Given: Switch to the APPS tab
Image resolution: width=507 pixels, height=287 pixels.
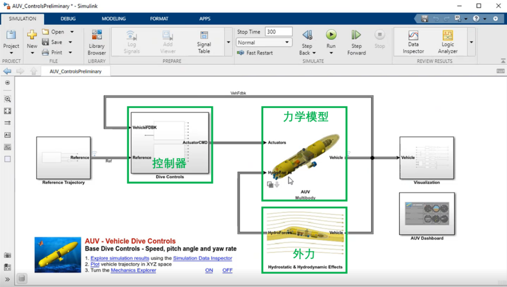Looking at the screenshot, I should point(205,19).
